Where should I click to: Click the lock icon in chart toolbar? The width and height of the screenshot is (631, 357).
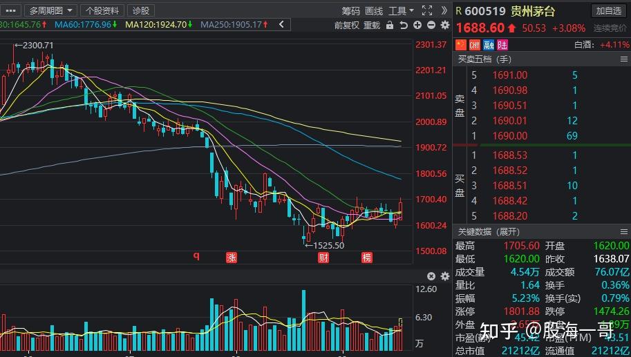(390, 25)
